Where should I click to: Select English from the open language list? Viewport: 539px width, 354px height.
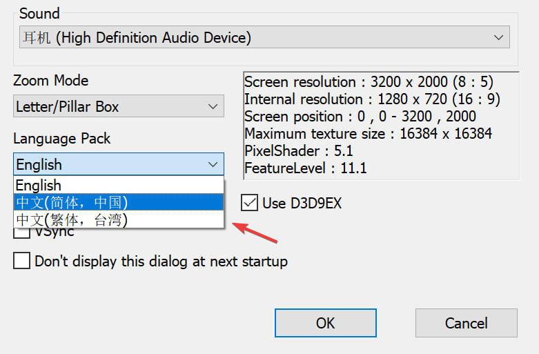(39, 185)
